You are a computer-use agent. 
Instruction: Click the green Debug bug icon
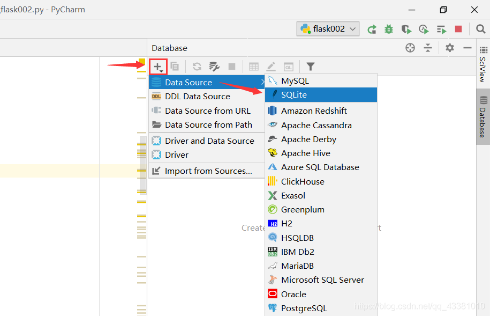[x=389, y=29]
